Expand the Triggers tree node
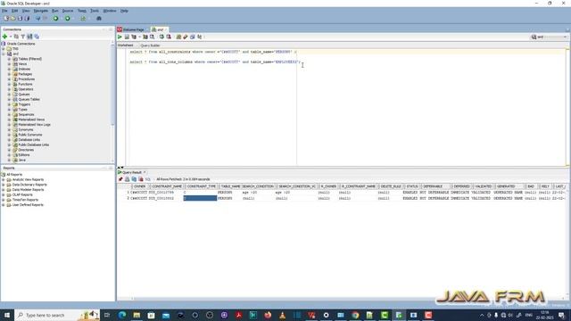571x321 pixels. pos(9,104)
